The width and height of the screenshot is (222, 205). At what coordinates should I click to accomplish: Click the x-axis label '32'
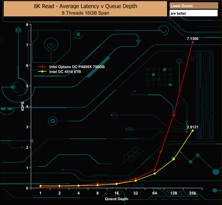136,193
